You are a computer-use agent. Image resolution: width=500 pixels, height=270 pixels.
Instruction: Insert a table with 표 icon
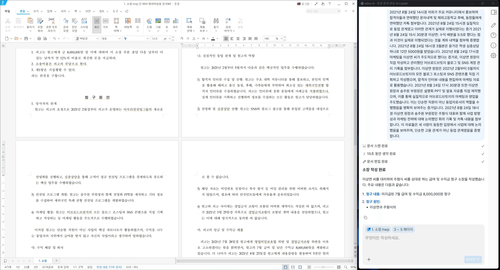point(167,21)
